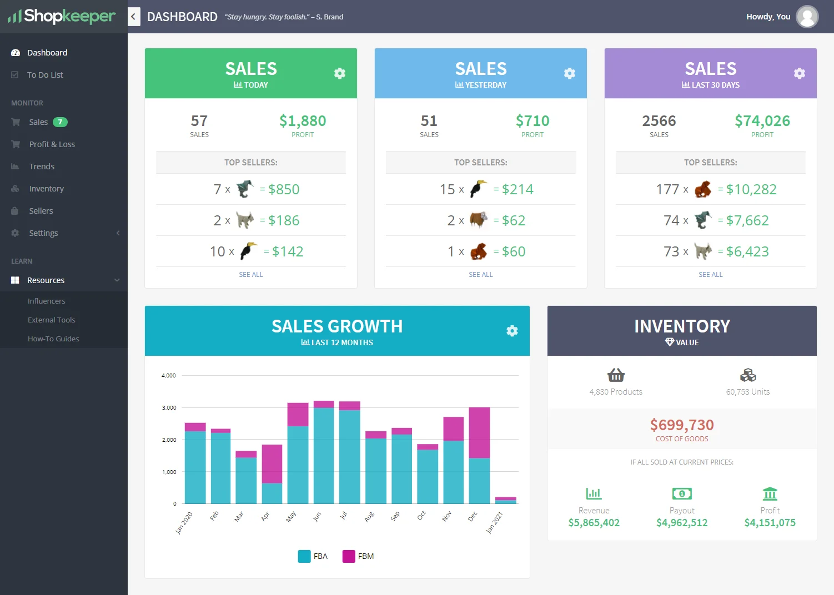Open Sales Growth chart settings gear

point(511,330)
